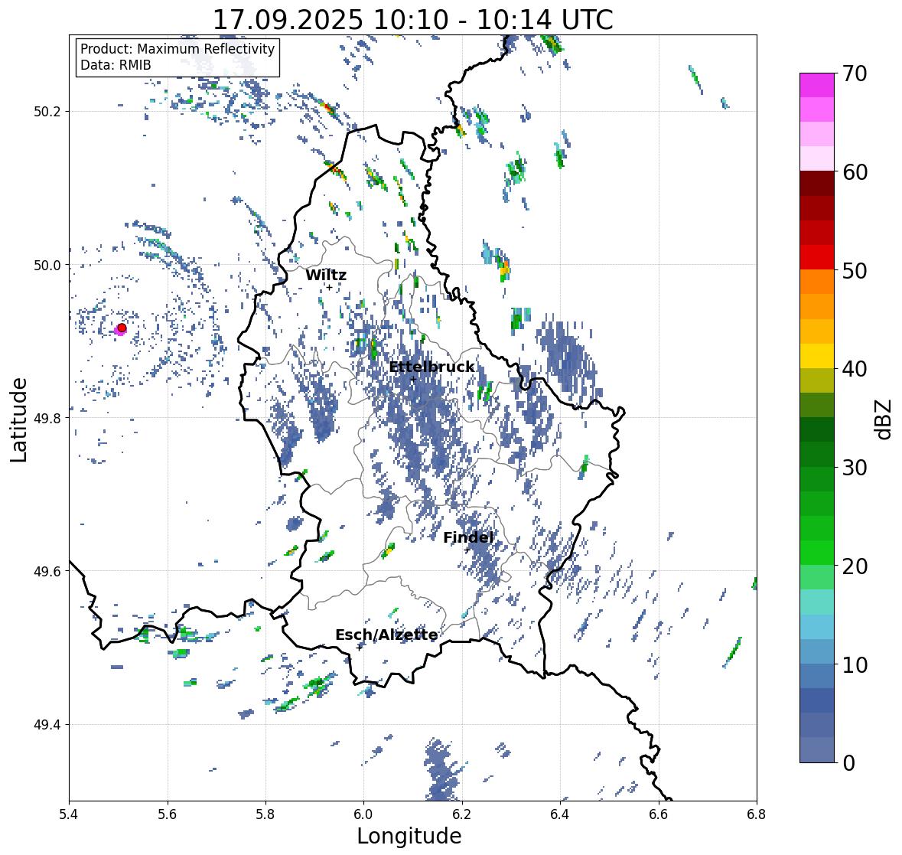The width and height of the screenshot is (902, 855).
Task: Click the Esch/Alzette city label
Action: tap(386, 635)
